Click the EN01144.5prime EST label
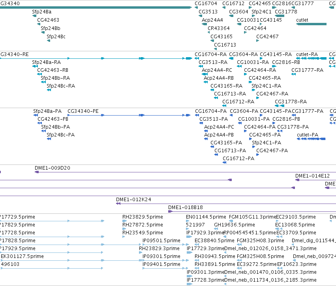This screenshot has height=286, width=336. (206, 217)
